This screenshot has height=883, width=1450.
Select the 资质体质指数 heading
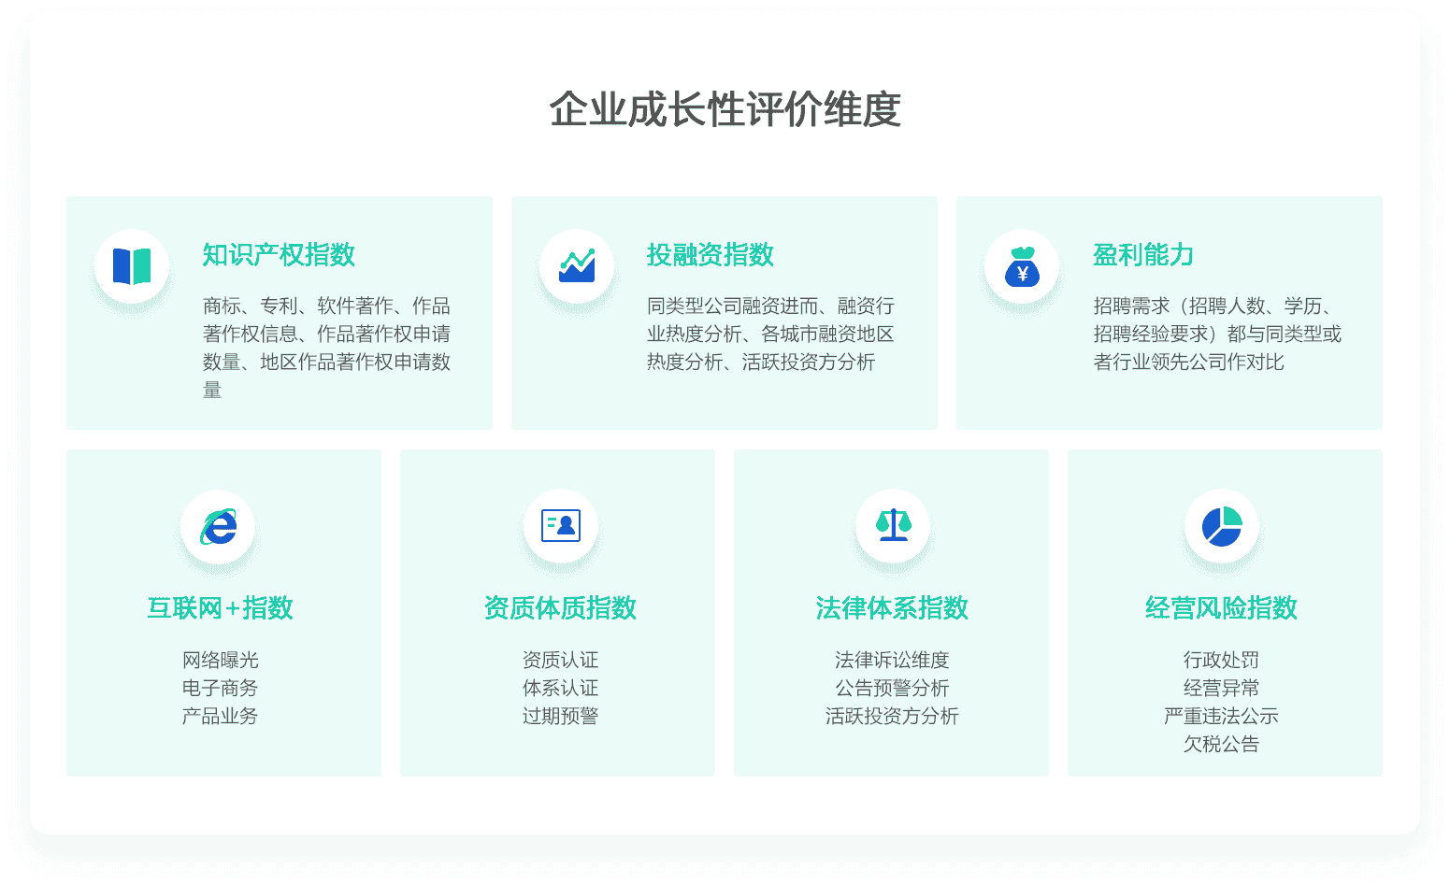pyautogui.click(x=560, y=608)
